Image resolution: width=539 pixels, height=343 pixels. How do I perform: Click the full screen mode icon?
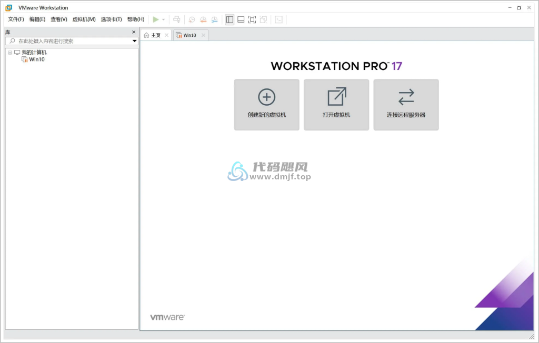coord(252,19)
